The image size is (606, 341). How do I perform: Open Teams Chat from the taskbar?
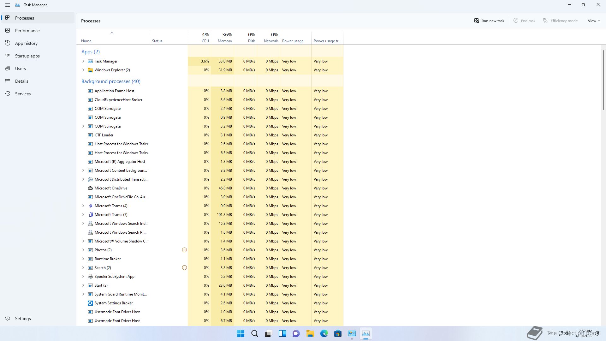(296, 333)
